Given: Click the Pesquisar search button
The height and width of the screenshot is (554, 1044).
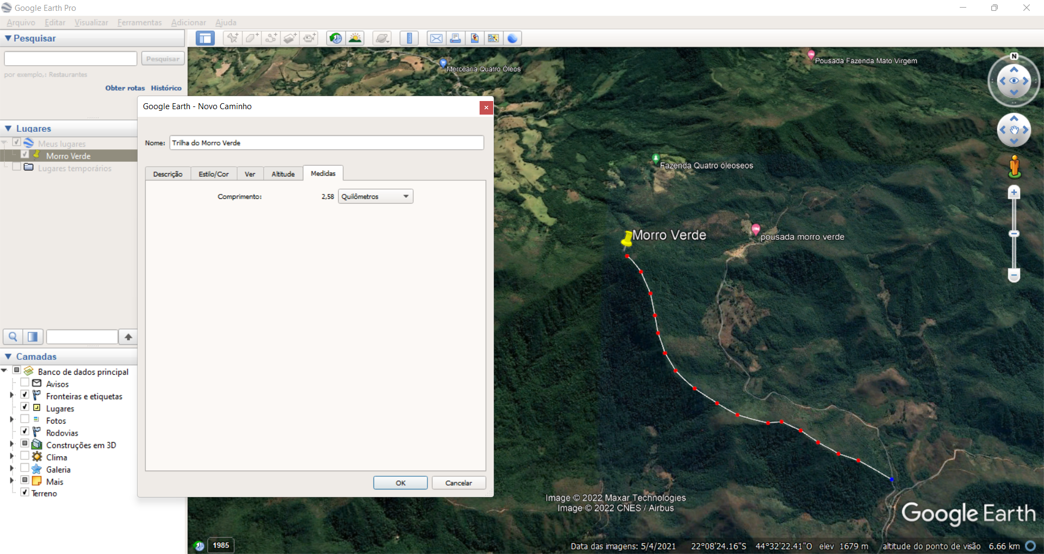Looking at the screenshot, I should coord(163,59).
